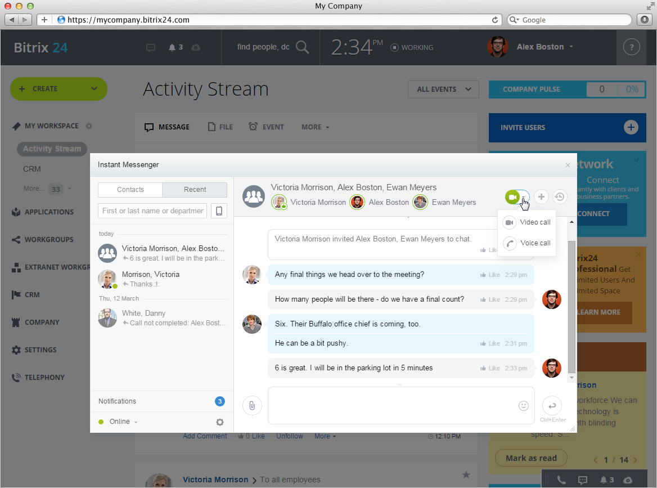Viewport: 657px width, 488px height.
Task: Choose Voice call from the menu
Action: coord(526,243)
